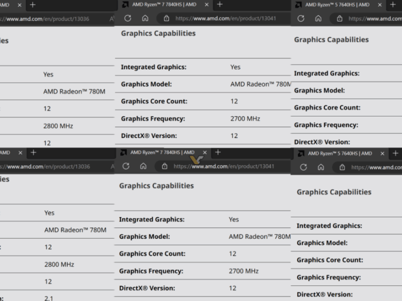Go home in upper Ryzen 7 7840HS window
Viewport: 402px width, 301px height.
click(x=145, y=18)
